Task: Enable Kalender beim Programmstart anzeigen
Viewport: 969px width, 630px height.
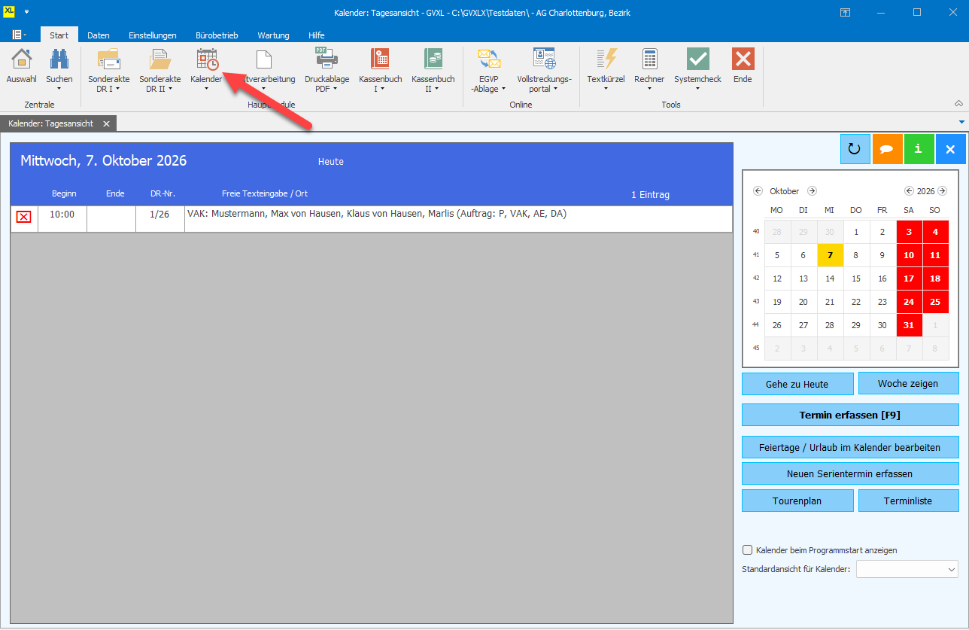Action: [747, 550]
